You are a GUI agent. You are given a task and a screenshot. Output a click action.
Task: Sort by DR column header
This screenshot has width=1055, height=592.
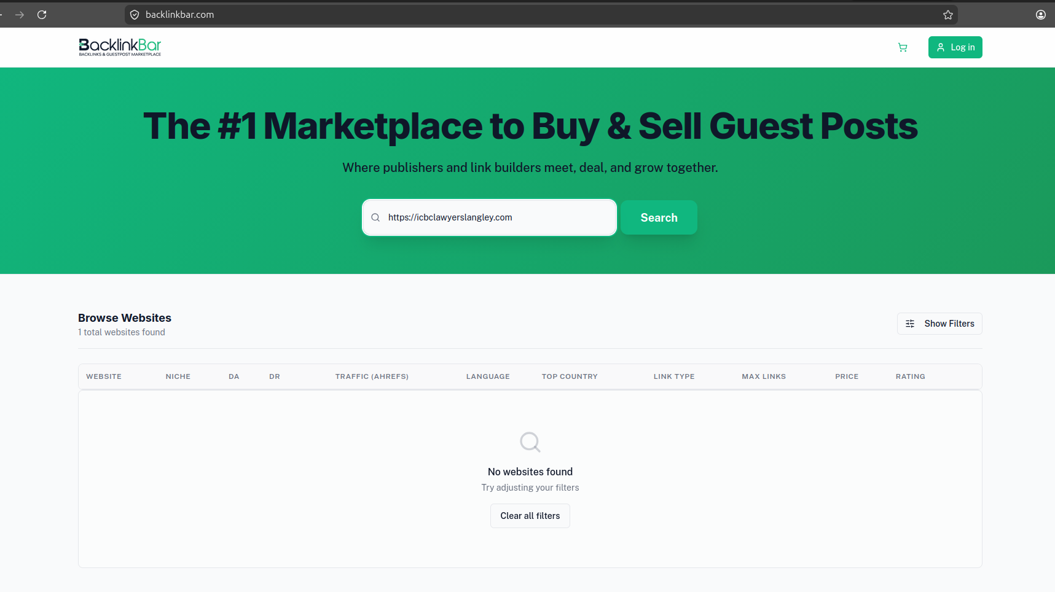click(x=275, y=376)
